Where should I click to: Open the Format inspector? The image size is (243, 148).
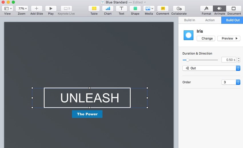[x=206, y=9]
